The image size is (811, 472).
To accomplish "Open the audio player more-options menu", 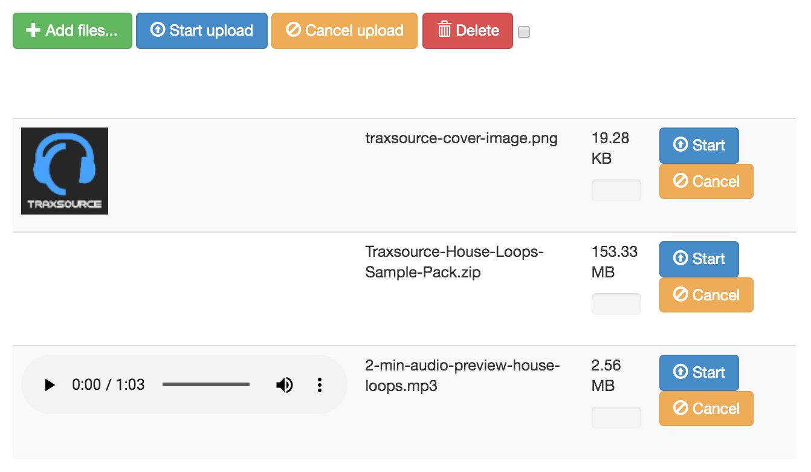I will (x=320, y=385).
